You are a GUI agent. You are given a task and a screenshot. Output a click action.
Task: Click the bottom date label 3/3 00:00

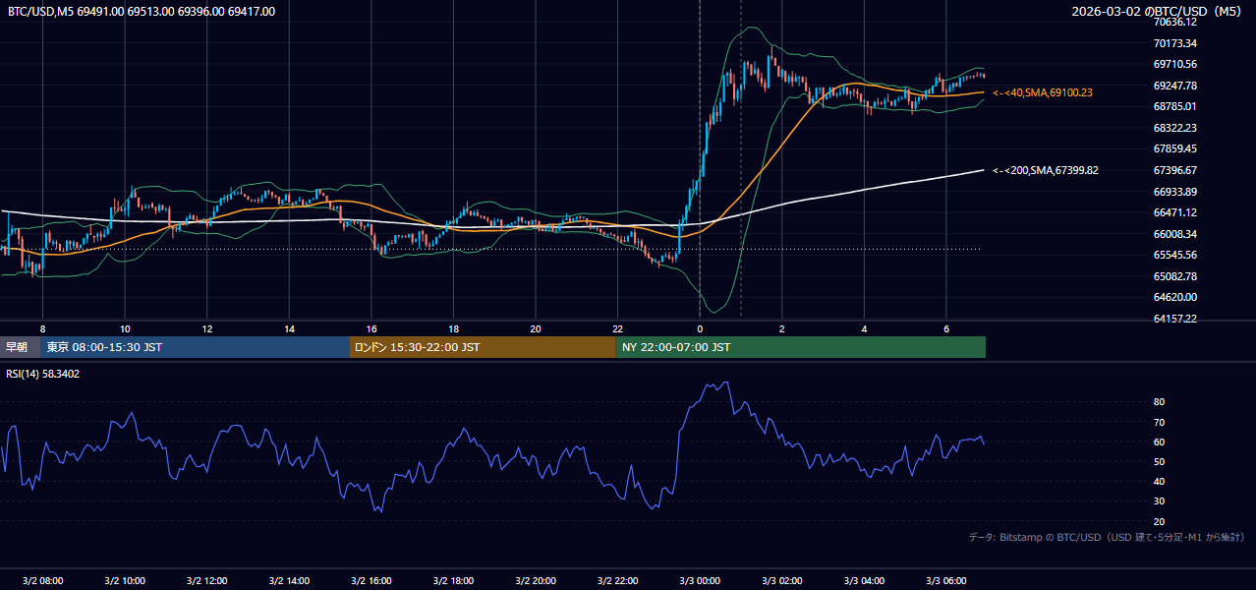(700, 581)
